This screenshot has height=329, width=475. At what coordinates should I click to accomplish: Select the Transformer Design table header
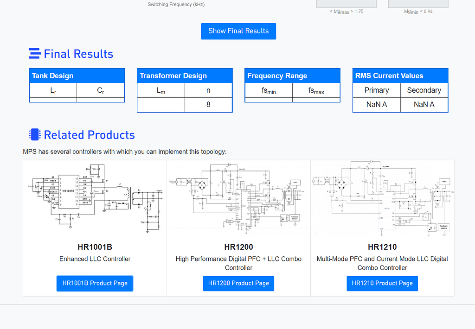pos(185,76)
